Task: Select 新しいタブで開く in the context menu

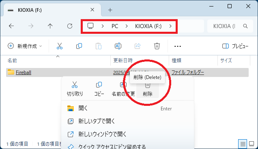Action: 127,121
